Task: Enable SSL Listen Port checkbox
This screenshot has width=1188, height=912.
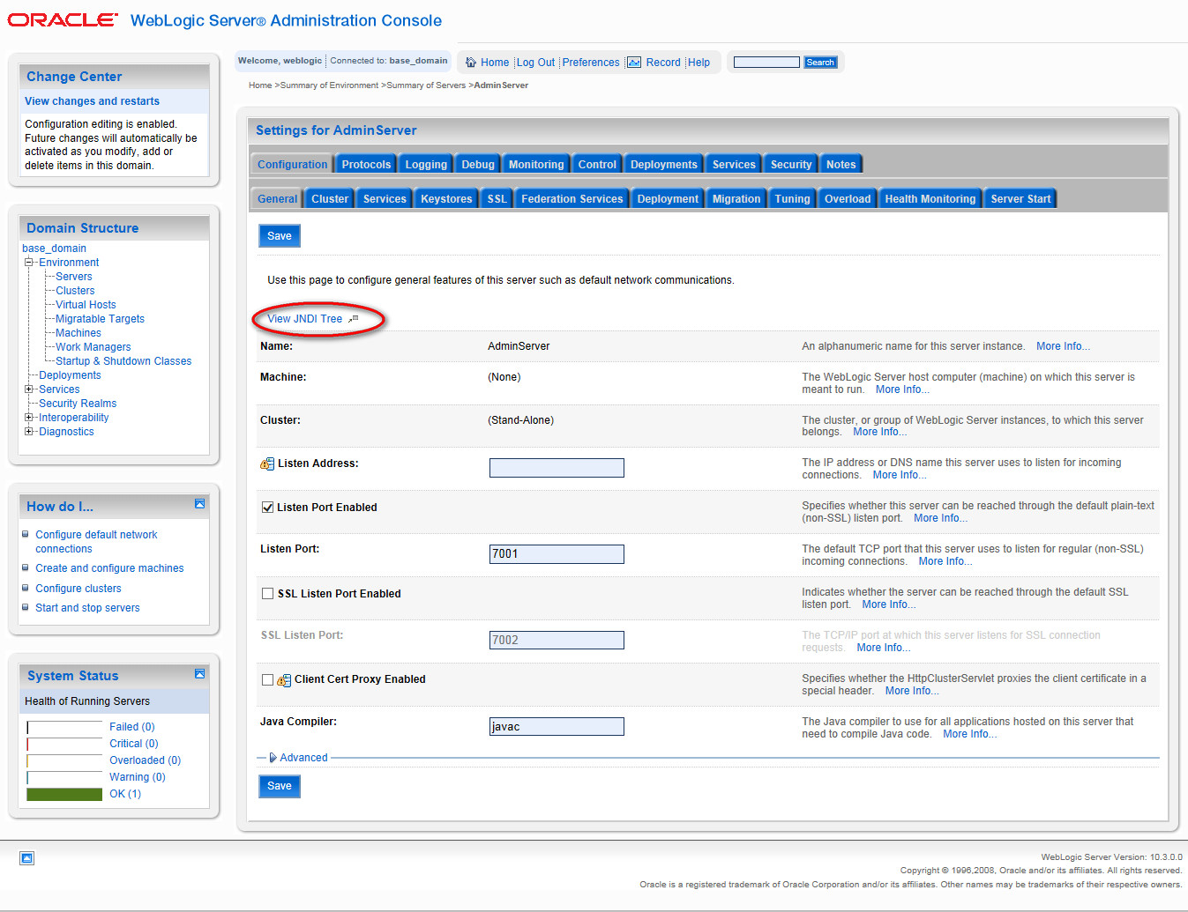Action: (x=267, y=594)
